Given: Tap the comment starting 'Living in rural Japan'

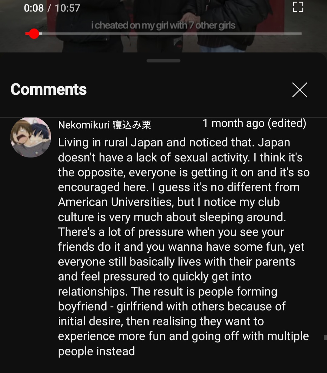Looking at the screenshot, I should [x=184, y=247].
